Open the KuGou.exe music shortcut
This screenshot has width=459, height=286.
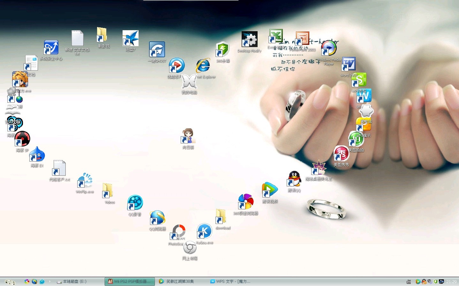tap(204, 232)
